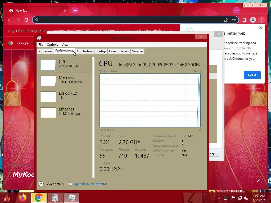The width and height of the screenshot is (271, 203).
Task: Open the App history tab
Action: coord(84,51)
